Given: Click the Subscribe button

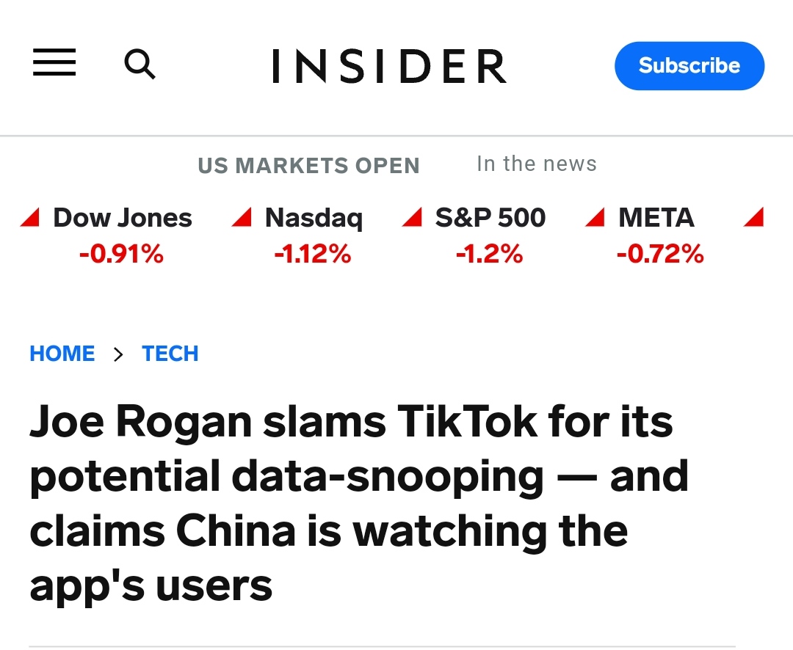Looking at the screenshot, I should (x=689, y=66).
